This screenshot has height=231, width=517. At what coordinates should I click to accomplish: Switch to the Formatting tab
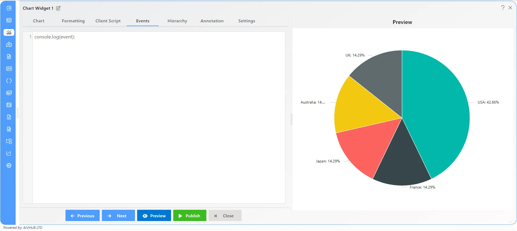pos(73,21)
